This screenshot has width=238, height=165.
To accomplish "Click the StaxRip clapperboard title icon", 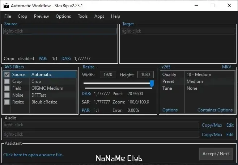I will coord(6,6).
